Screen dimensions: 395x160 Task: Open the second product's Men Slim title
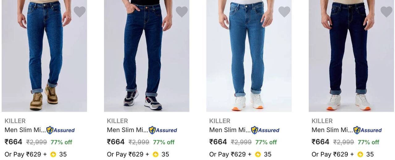pyautogui.click(x=127, y=130)
